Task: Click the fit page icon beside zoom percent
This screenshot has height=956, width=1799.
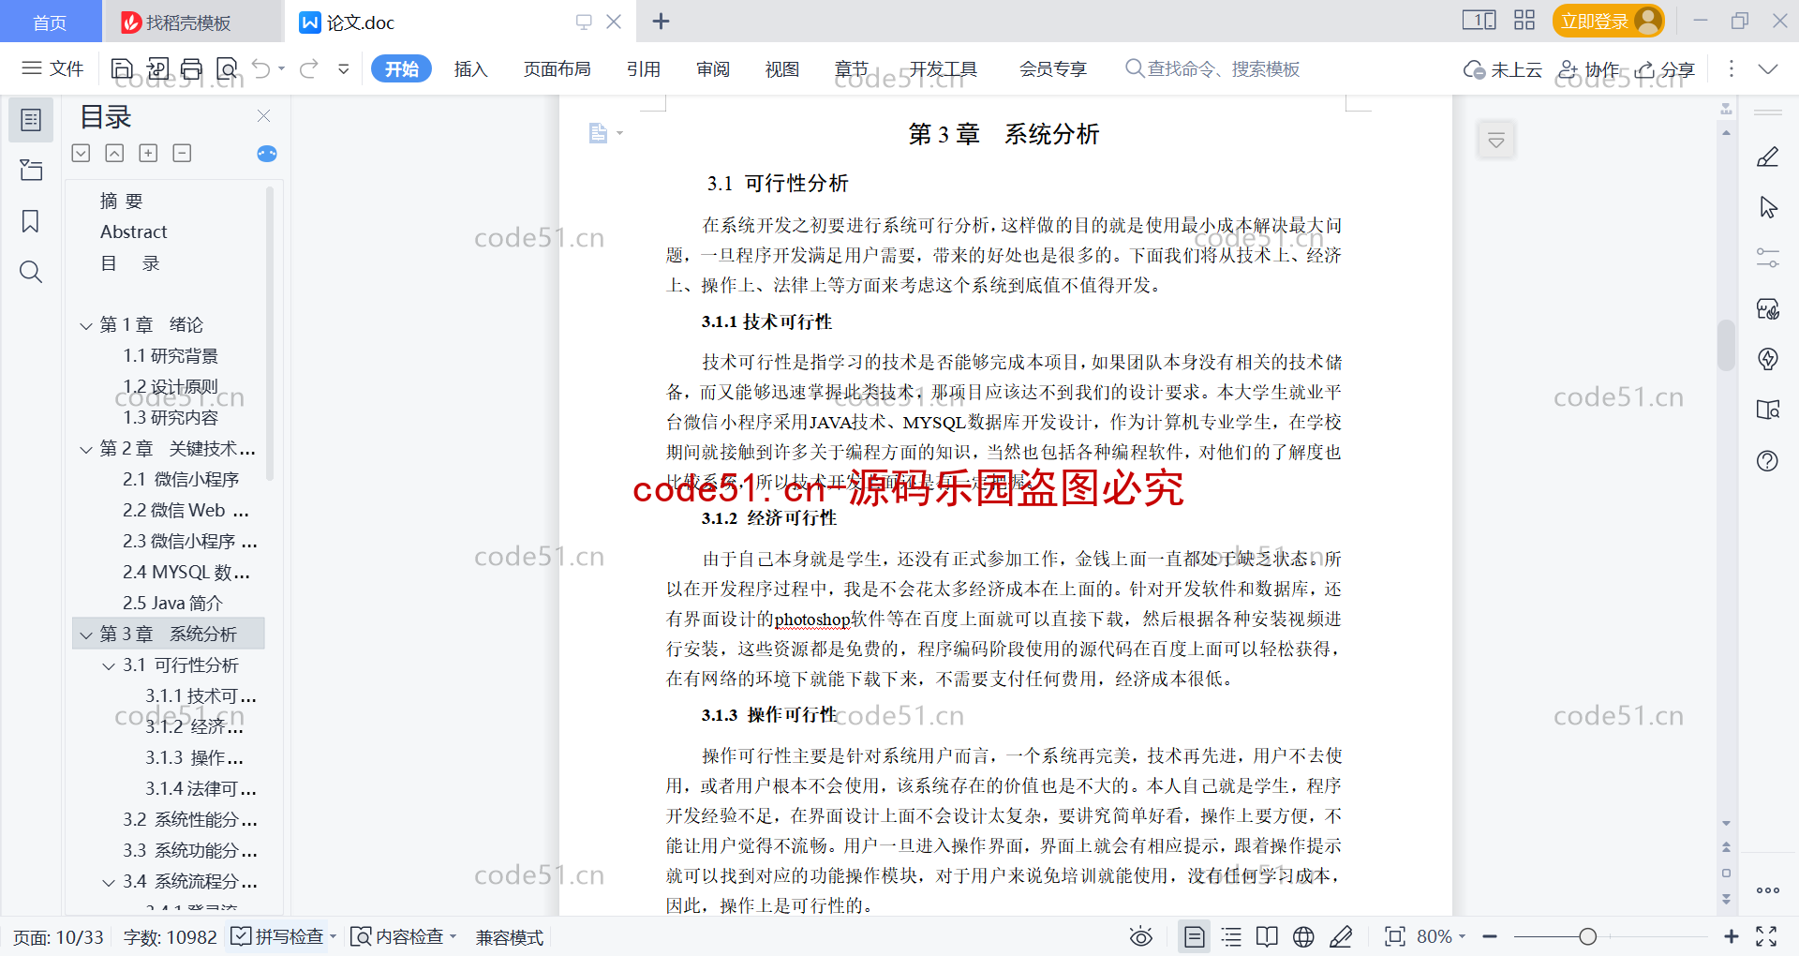Action: coord(1395,936)
